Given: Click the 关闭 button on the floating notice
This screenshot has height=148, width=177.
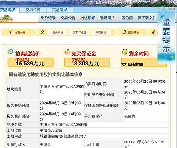Looking at the screenshot, I should (x=161, y=9).
